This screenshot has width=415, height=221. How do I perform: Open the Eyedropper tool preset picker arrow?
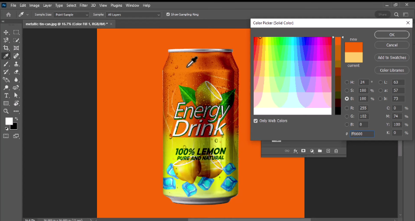[26, 15]
